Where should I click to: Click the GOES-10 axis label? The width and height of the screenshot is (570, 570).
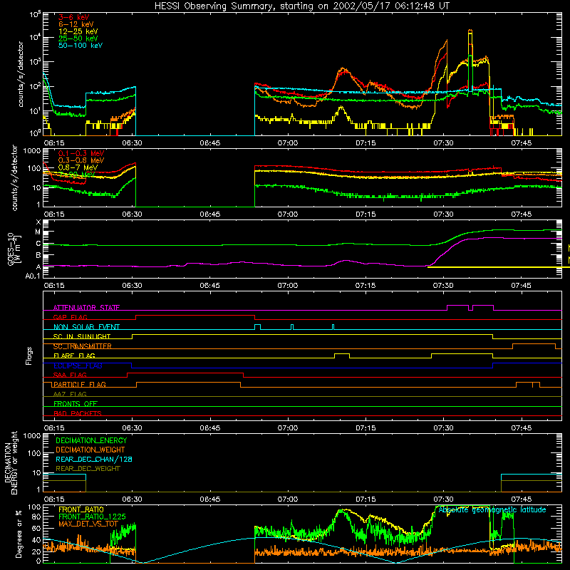click(14, 249)
